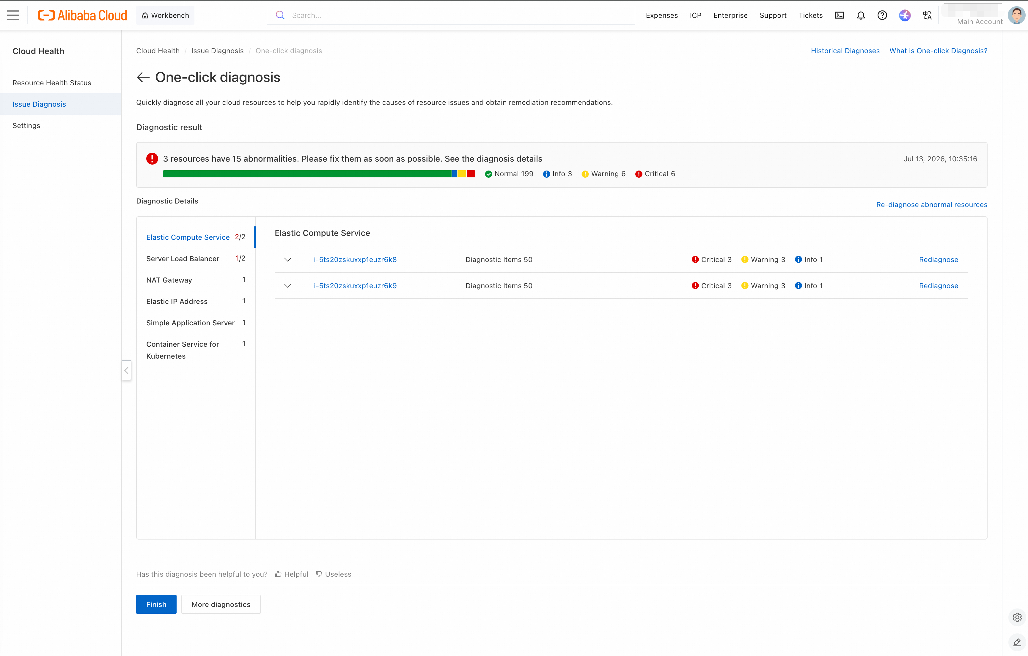This screenshot has height=656, width=1028.
Task: Click the thumbs-up Helpful icon
Action: [x=278, y=574]
